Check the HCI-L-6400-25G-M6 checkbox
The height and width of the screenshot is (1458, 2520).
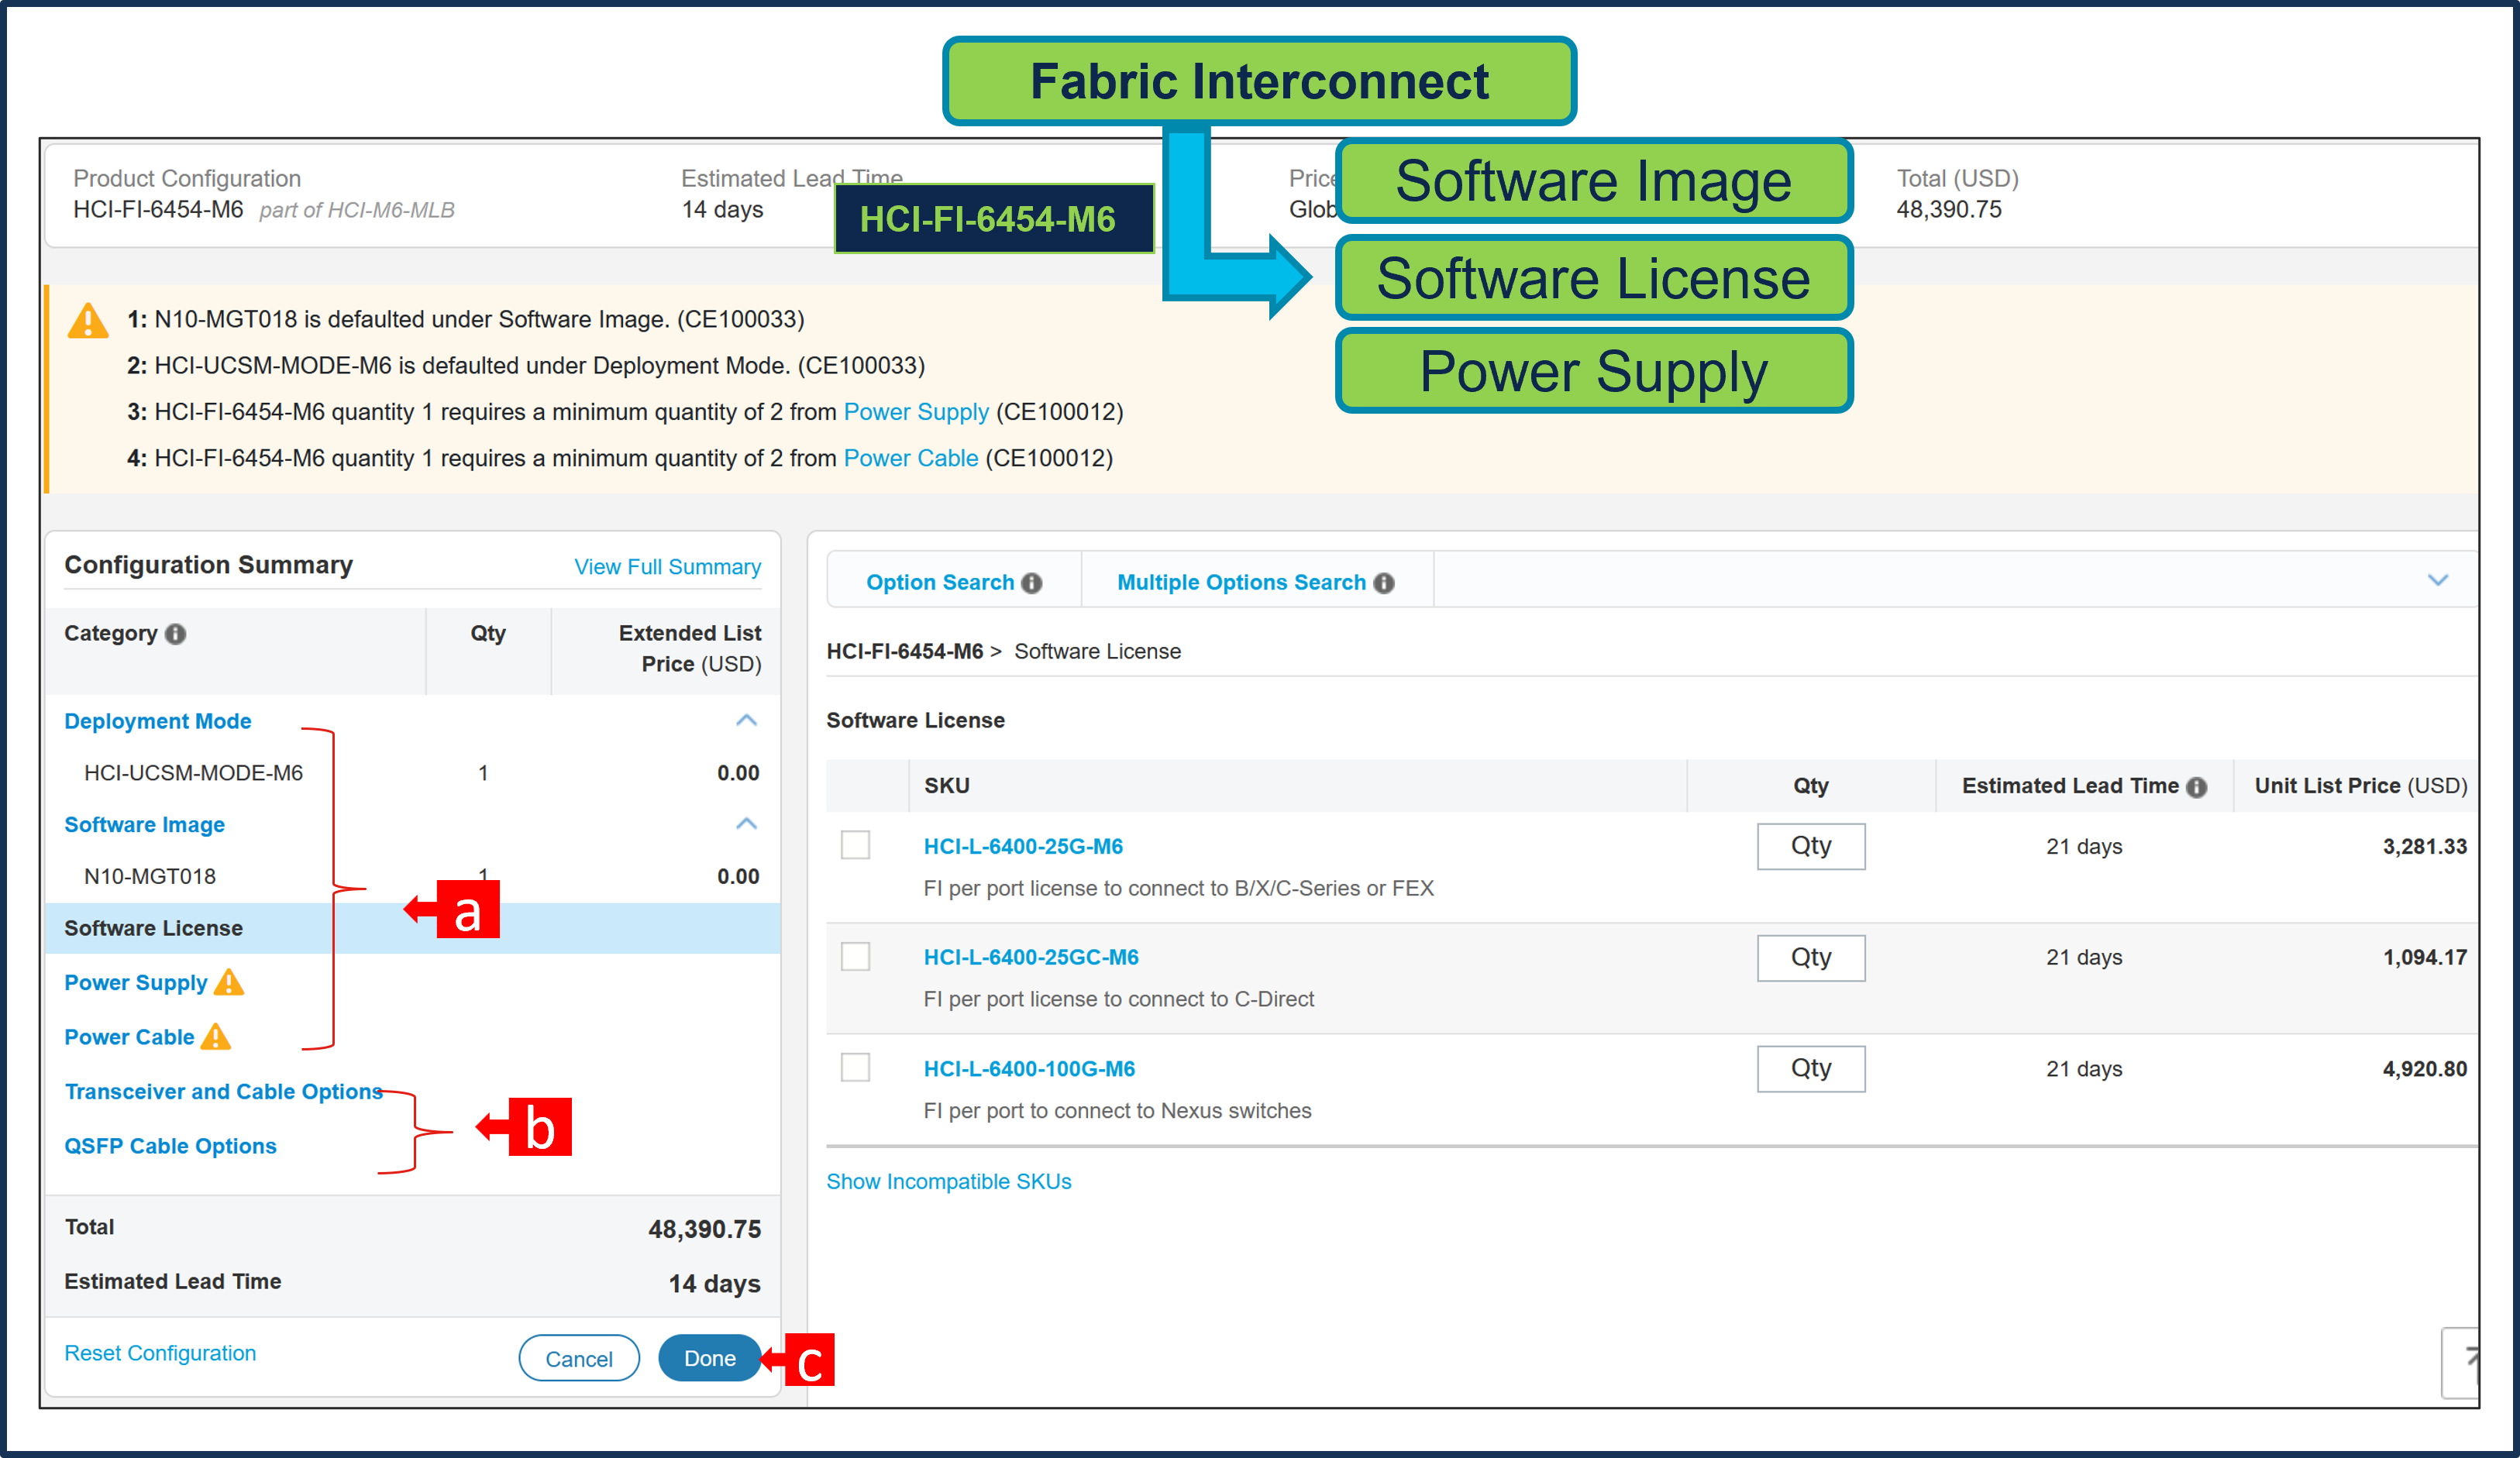(x=855, y=845)
